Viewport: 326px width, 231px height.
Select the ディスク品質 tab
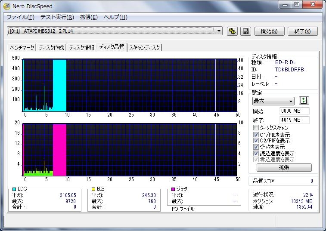(112, 47)
